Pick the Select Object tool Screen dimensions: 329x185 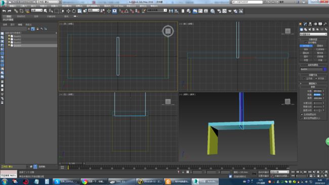(x=46, y=11)
